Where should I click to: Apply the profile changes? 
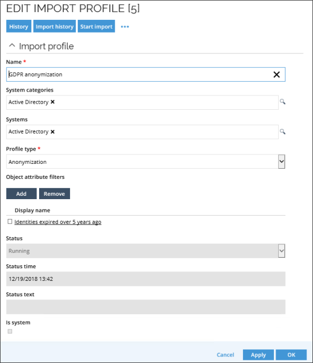(x=258, y=355)
